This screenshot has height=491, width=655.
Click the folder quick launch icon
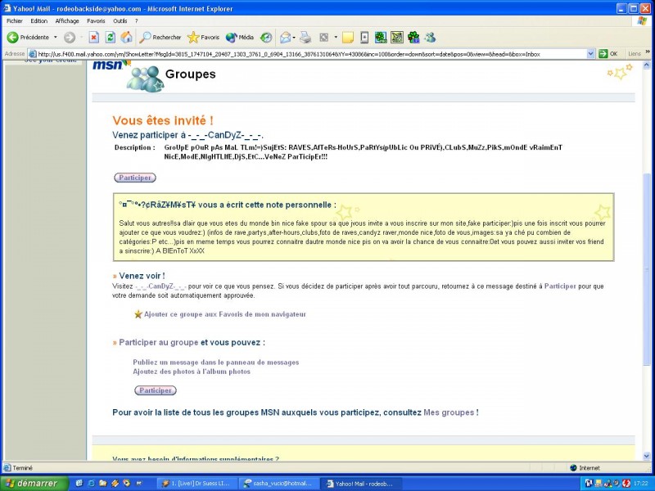[x=102, y=484]
